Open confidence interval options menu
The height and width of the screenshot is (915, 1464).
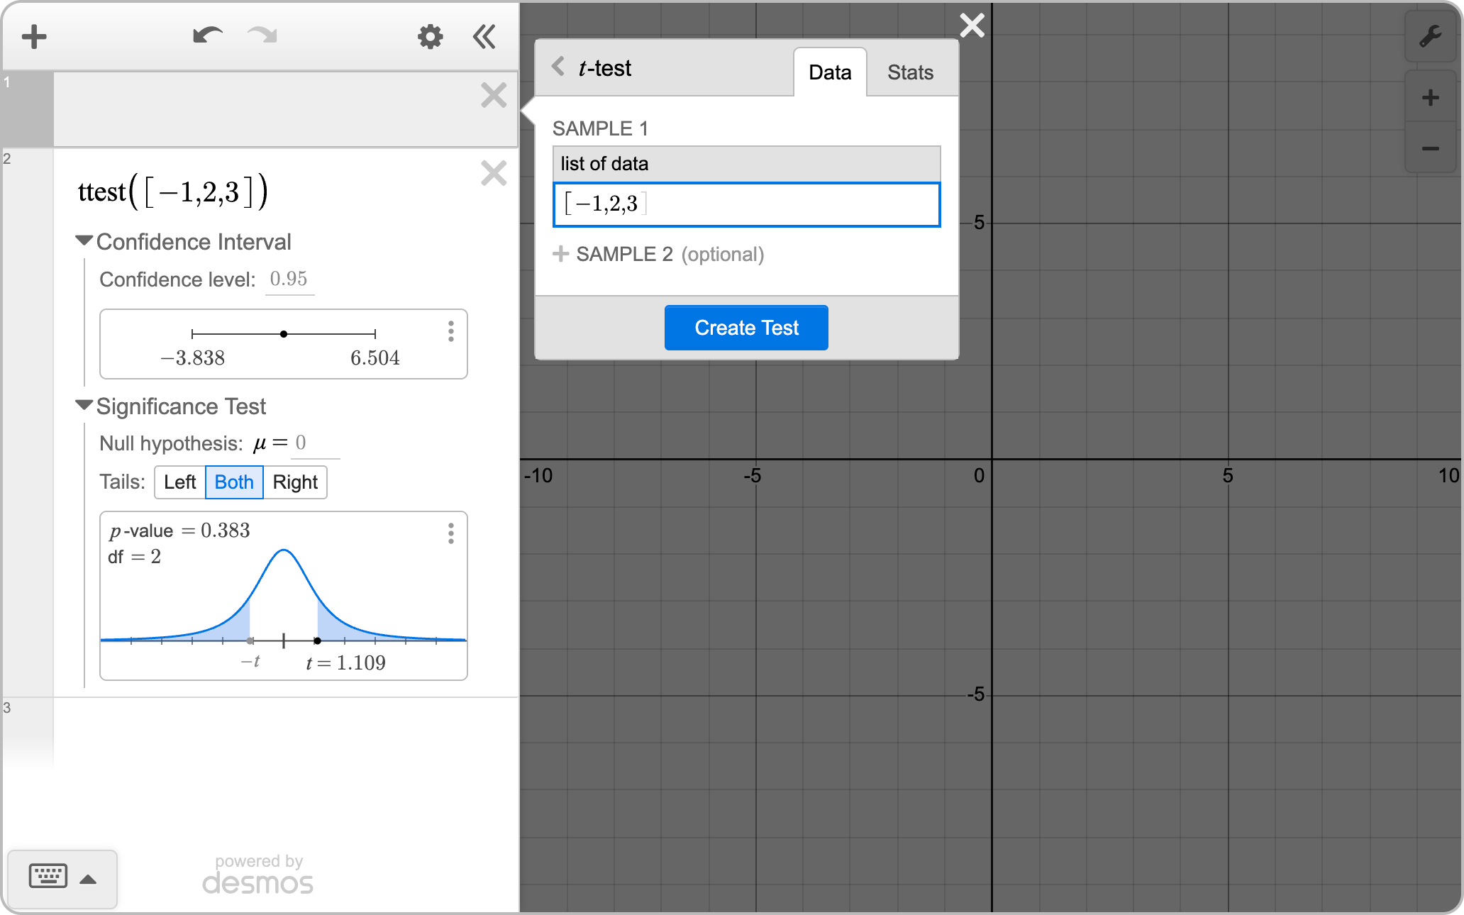tap(450, 331)
